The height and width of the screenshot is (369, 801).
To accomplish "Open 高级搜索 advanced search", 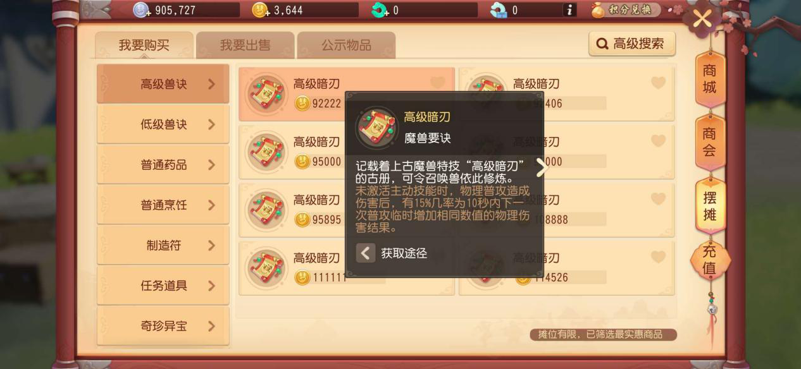I will 631,44.
